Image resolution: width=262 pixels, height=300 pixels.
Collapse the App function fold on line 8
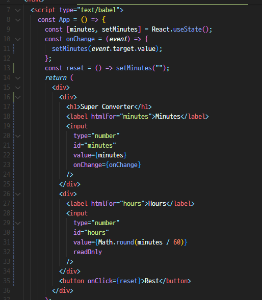point(18,20)
